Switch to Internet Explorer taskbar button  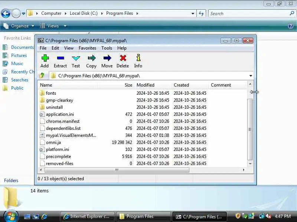pyautogui.click(x=87, y=216)
